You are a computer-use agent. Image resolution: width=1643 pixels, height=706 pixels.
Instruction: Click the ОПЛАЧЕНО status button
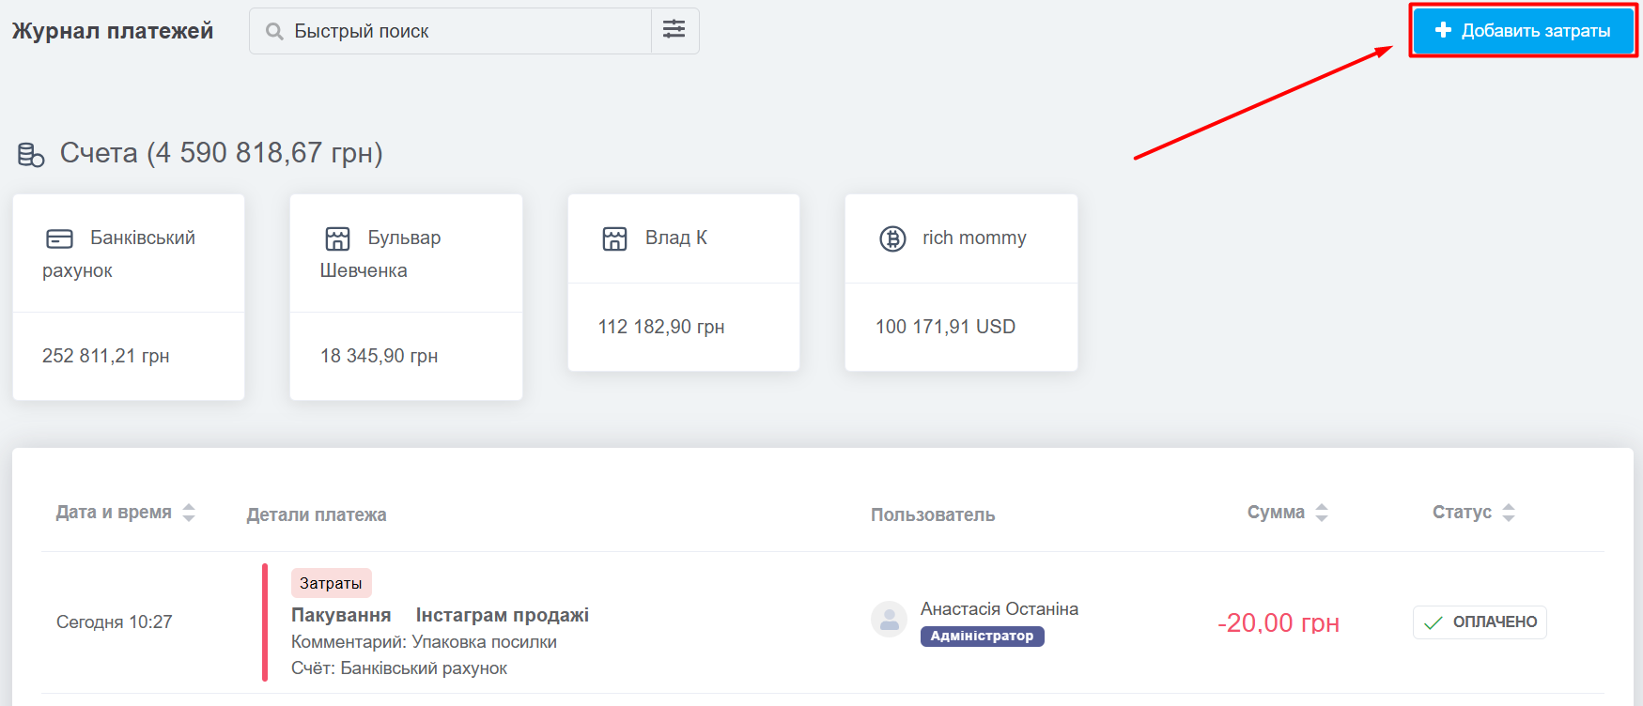[x=1480, y=622]
